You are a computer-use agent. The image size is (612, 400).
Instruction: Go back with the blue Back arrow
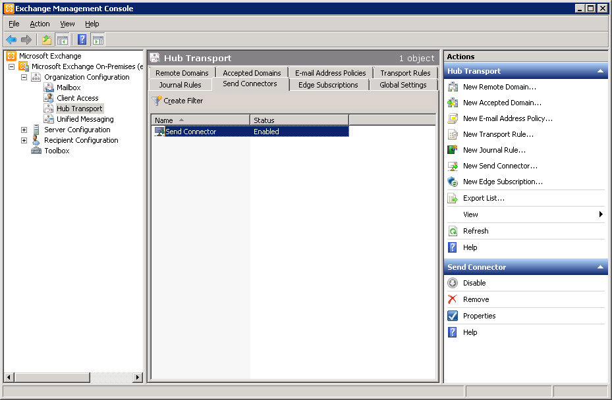(x=11, y=39)
